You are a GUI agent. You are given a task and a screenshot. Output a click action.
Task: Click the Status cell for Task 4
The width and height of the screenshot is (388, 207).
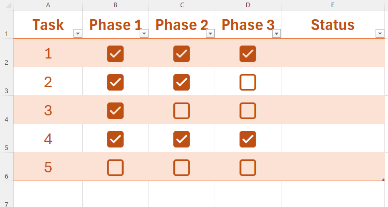point(333,139)
